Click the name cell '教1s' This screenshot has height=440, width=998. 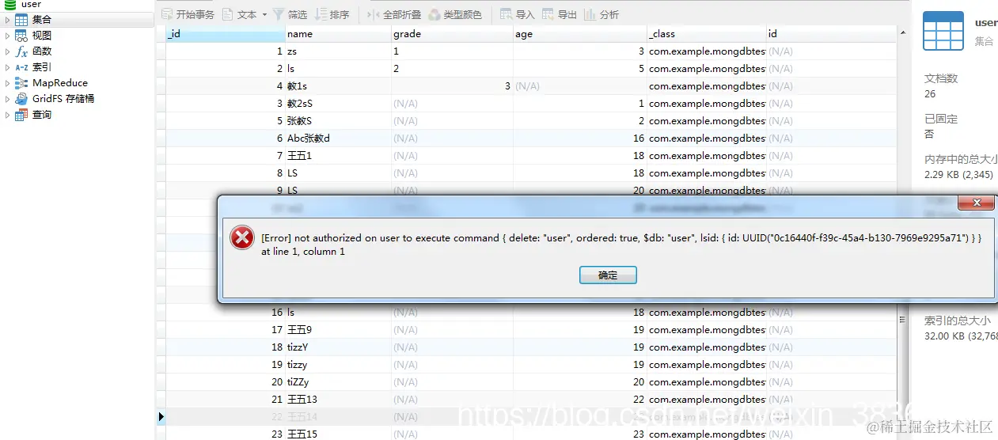pyautogui.click(x=338, y=86)
